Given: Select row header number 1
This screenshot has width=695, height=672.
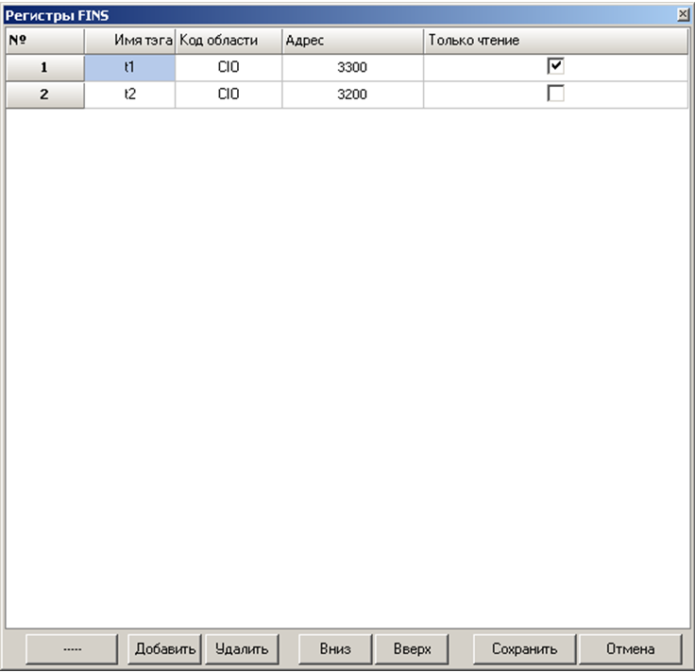Looking at the screenshot, I should click(44, 68).
